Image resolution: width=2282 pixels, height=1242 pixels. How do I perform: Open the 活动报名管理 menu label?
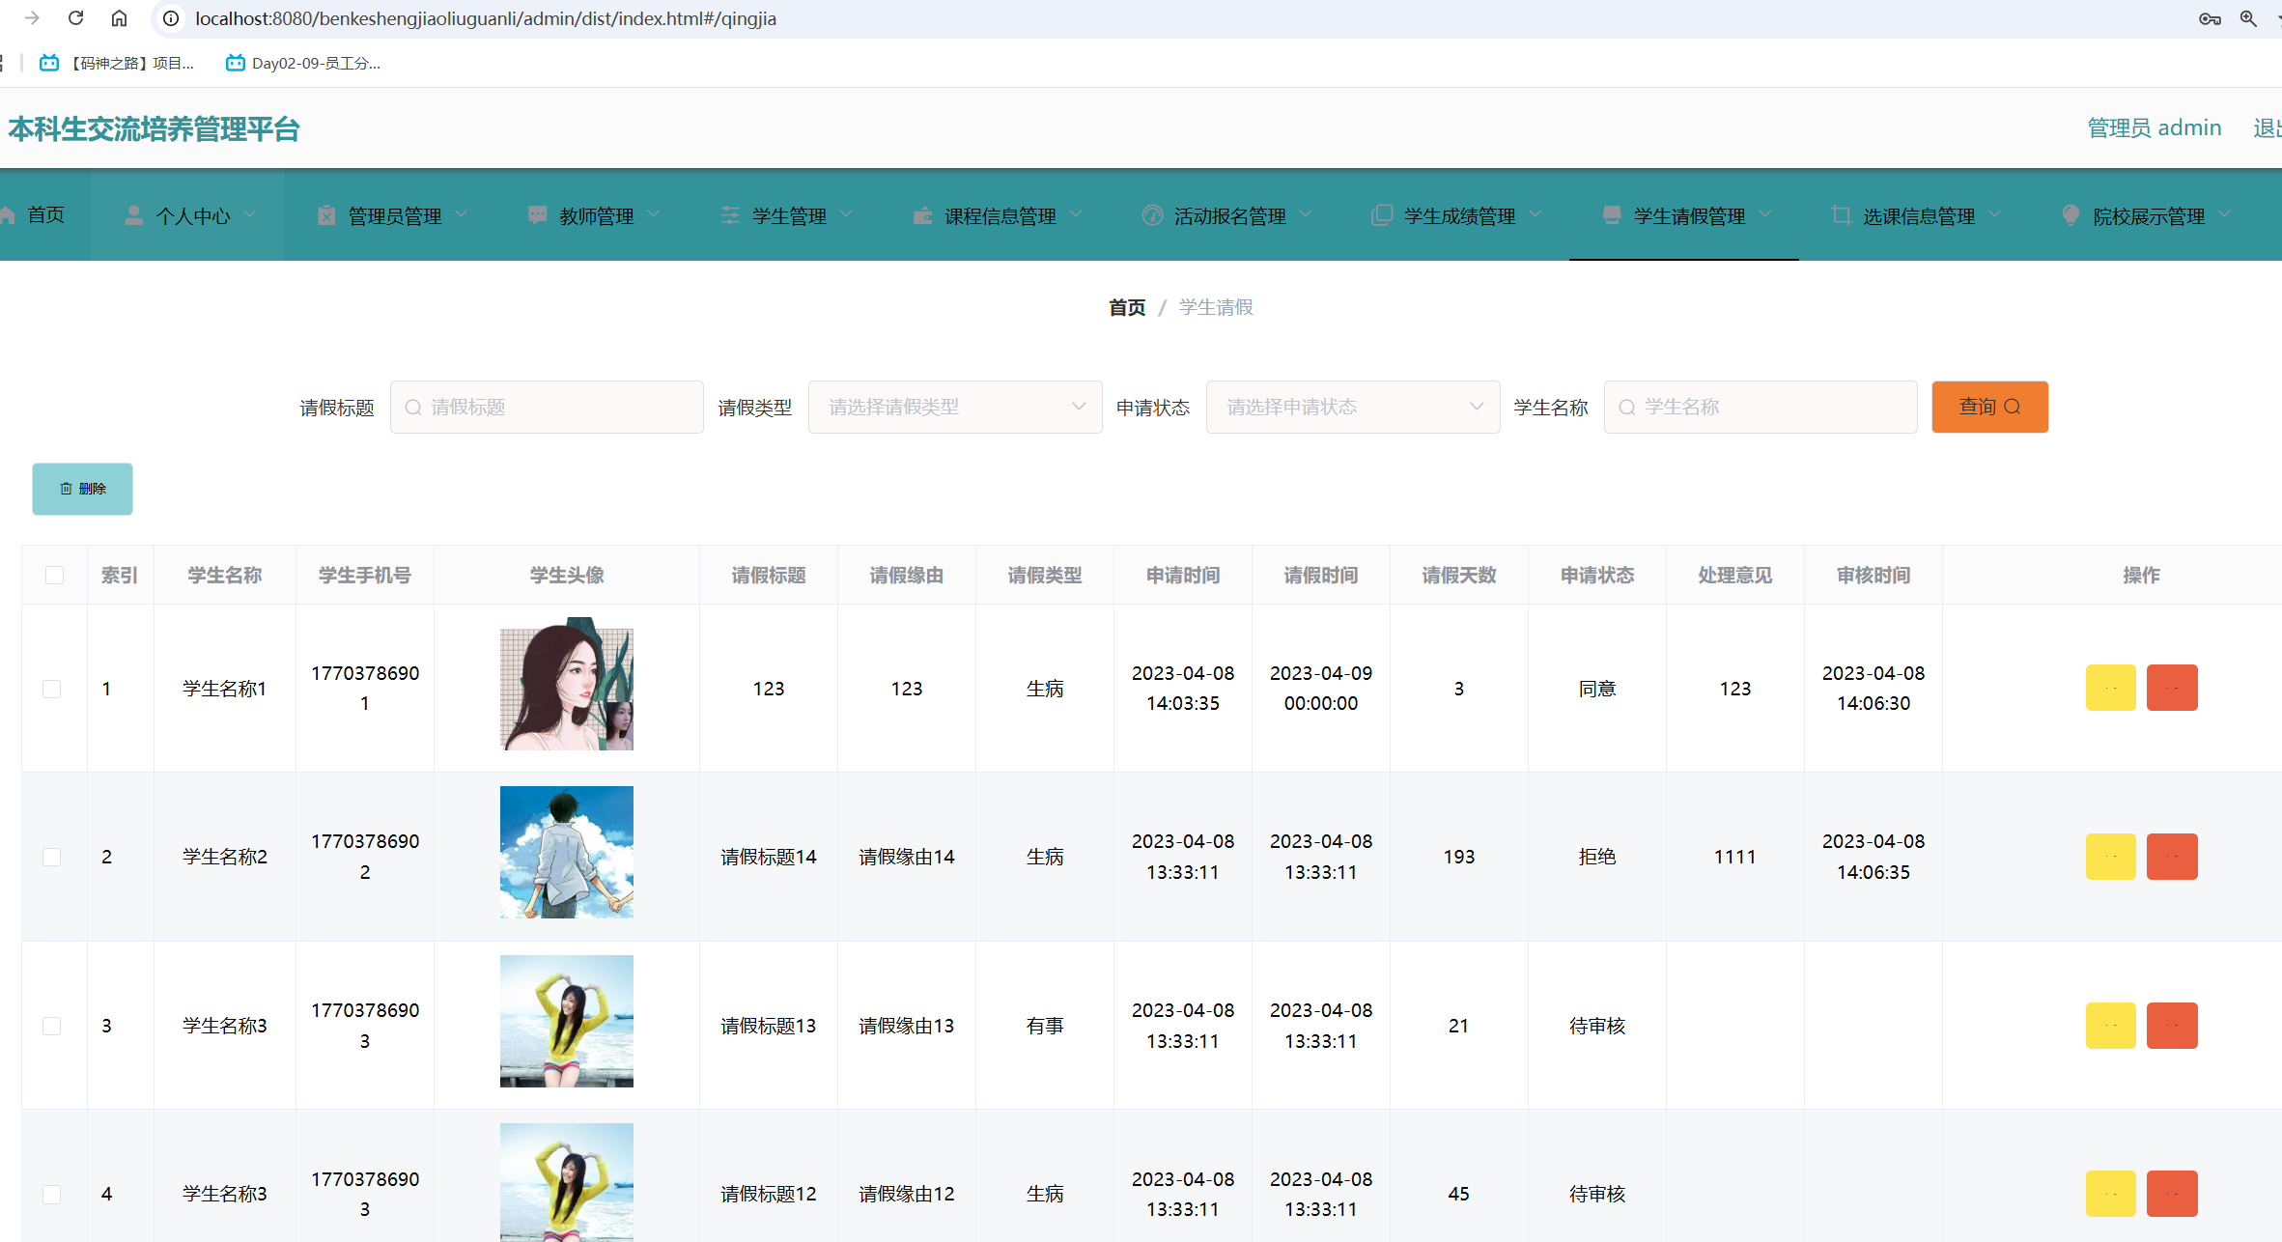(1229, 216)
